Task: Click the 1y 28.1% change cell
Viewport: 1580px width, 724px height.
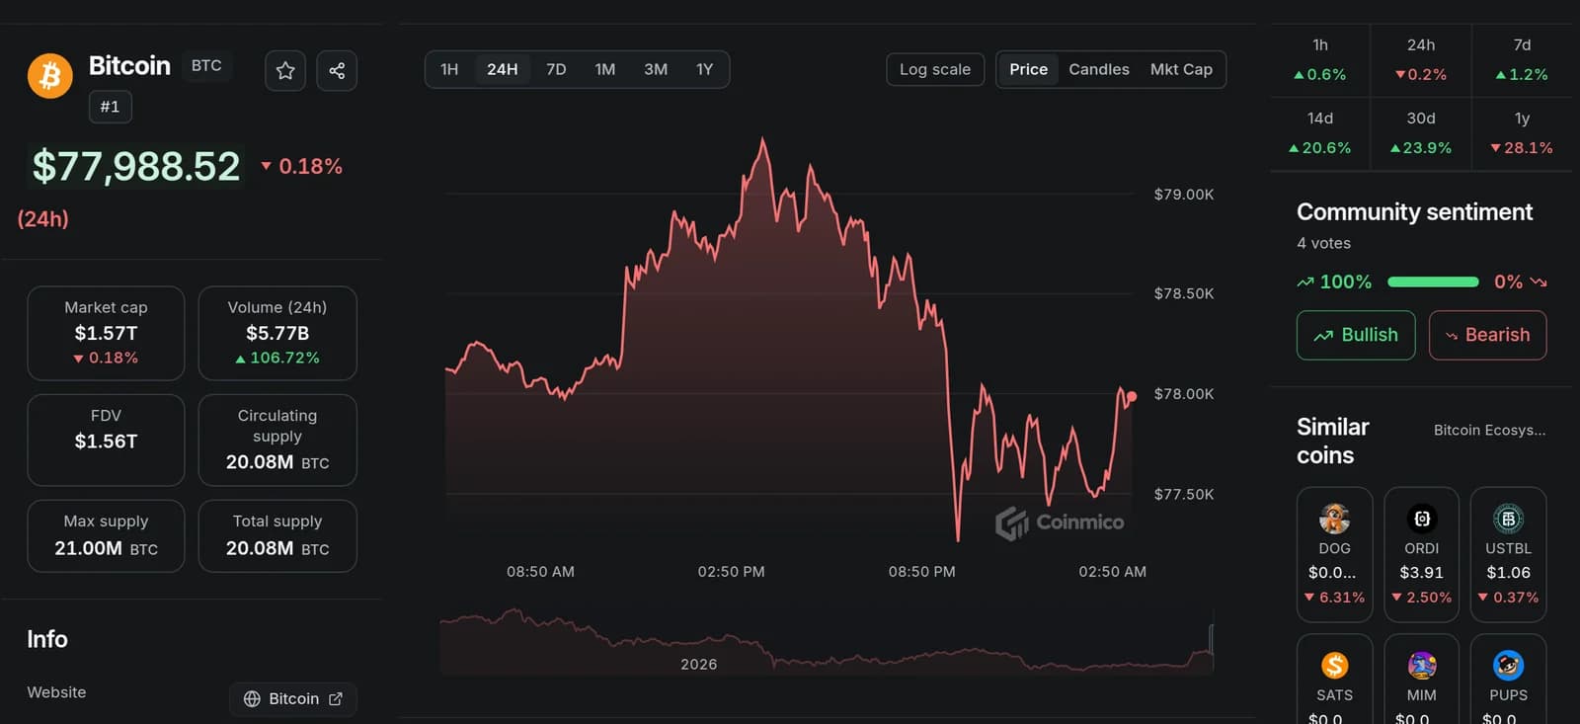Action: pyautogui.click(x=1522, y=133)
